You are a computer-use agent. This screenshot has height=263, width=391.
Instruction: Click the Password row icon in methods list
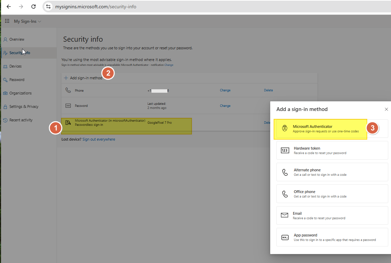point(68,105)
